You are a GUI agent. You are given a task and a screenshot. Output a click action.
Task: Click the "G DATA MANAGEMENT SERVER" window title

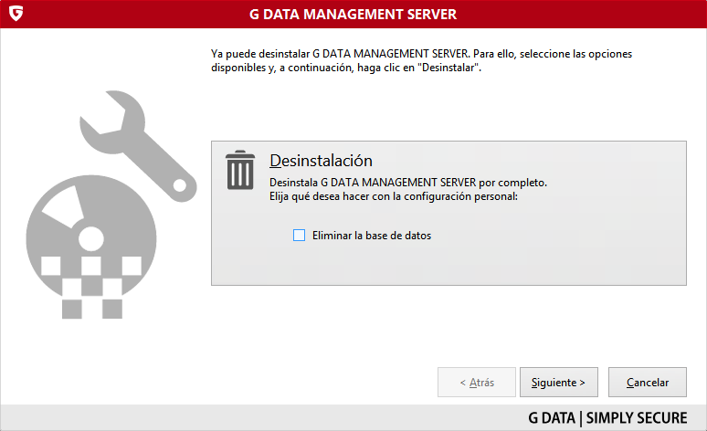353,15
